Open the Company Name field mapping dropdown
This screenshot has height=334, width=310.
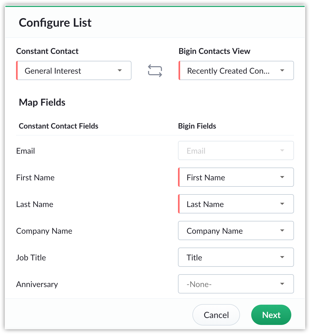click(236, 230)
